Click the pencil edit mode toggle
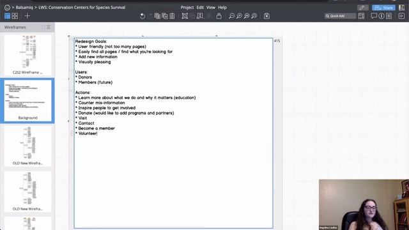This screenshot has height=230, width=409. (363, 8)
